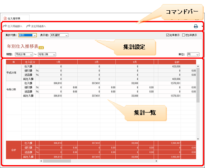
Task: Click the 合計 column header
Action: 177,62
